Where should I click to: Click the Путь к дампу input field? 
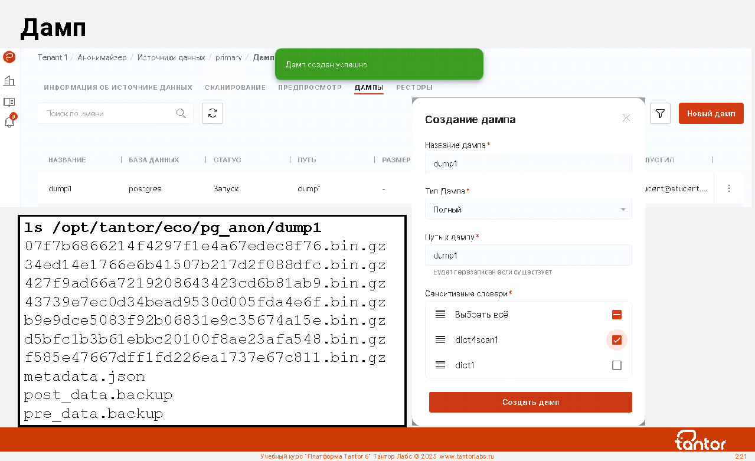(x=528, y=256)
